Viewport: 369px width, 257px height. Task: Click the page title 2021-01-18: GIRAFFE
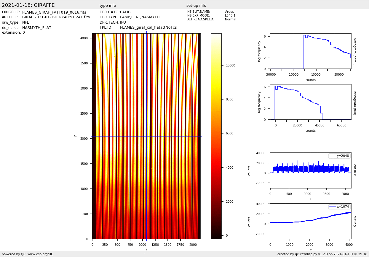[x=28, y=5]
